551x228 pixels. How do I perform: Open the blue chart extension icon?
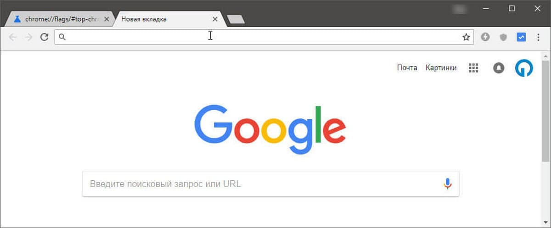point(521,37)
